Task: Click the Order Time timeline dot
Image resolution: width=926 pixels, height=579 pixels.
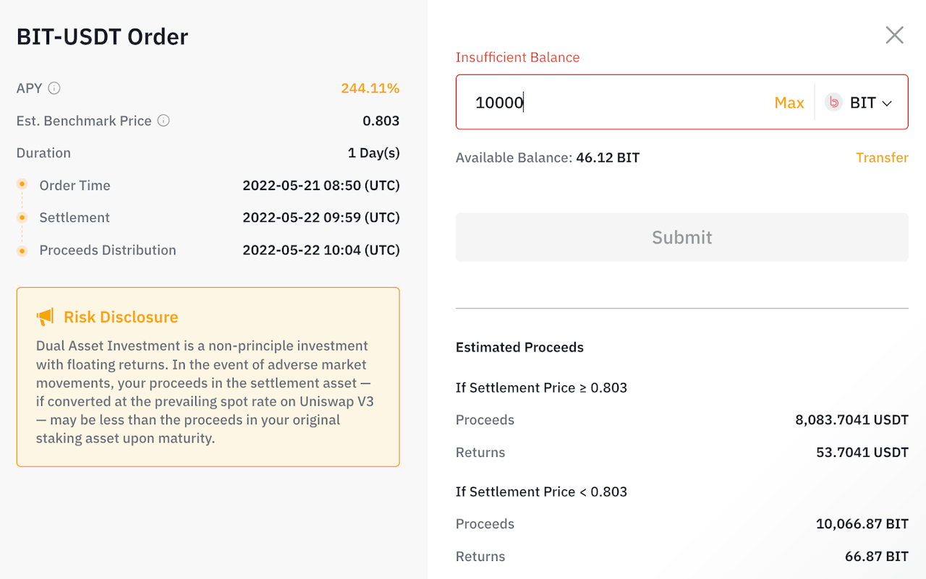Action: [22, 185]
